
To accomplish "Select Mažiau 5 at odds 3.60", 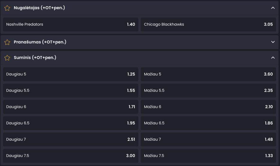I will (209, 74).
